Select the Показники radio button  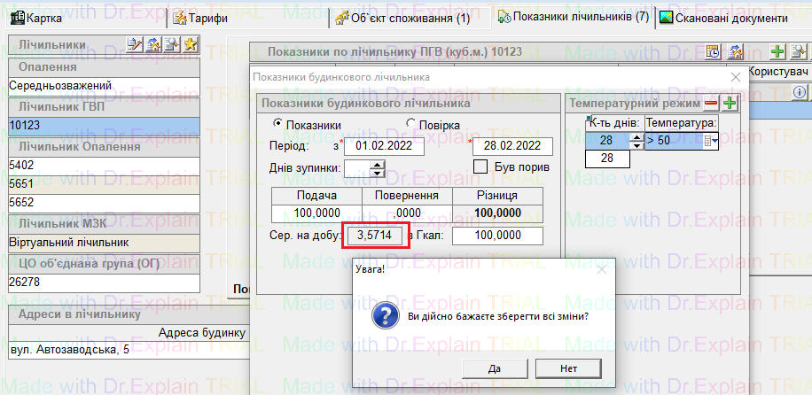pyautogui.click(x=277, y=125)
